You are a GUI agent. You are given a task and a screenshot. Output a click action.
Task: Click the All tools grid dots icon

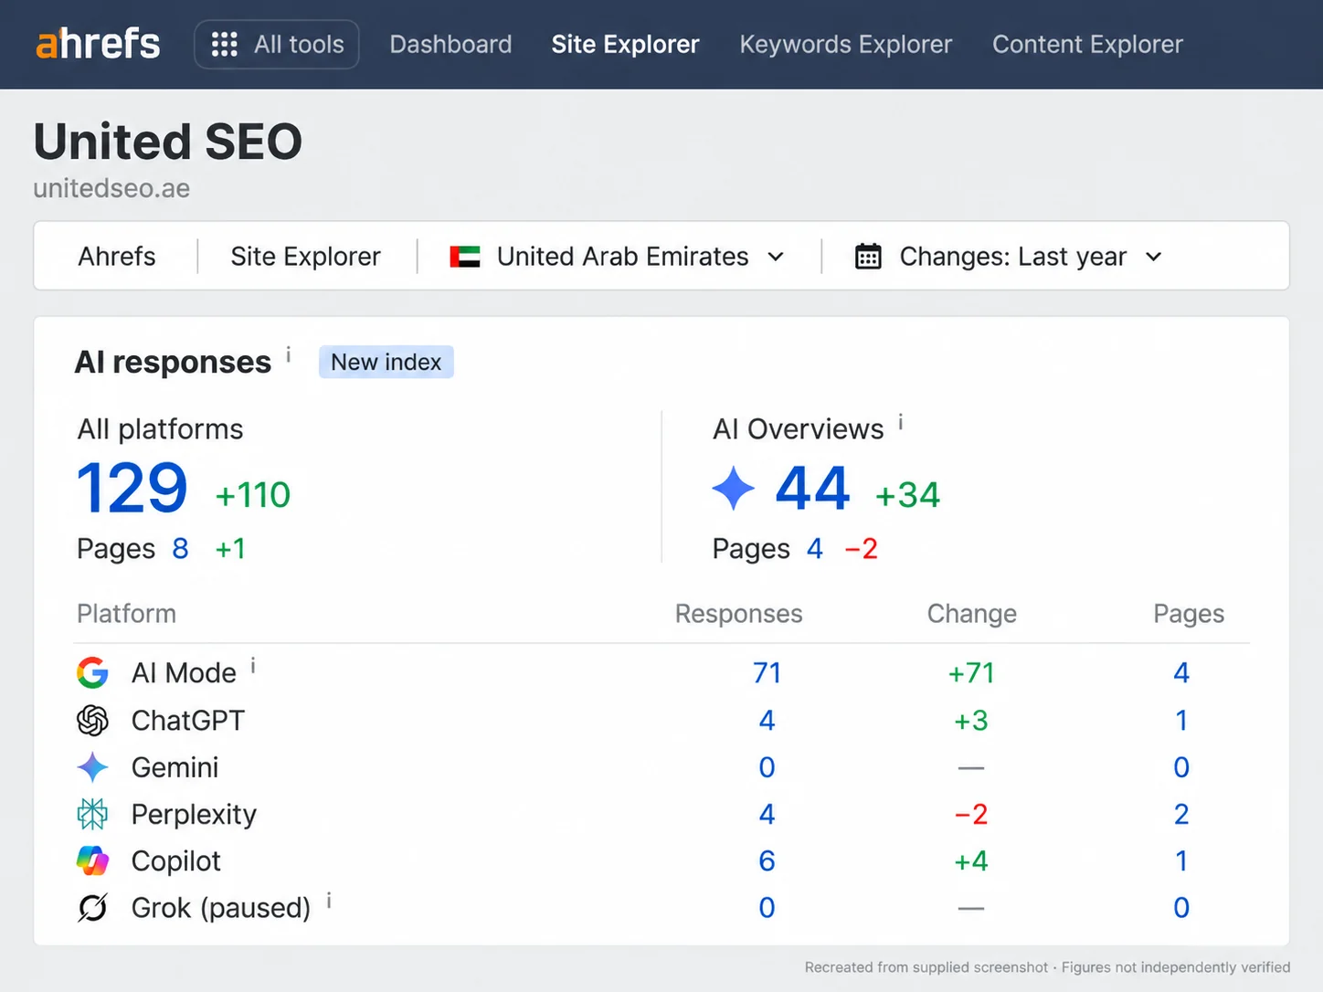(225, 44)
